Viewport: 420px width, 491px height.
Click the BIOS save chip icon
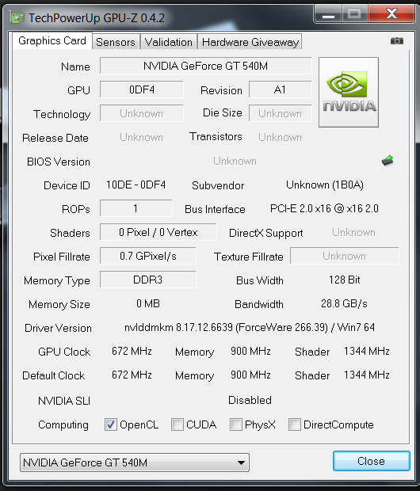click(388, 160)
